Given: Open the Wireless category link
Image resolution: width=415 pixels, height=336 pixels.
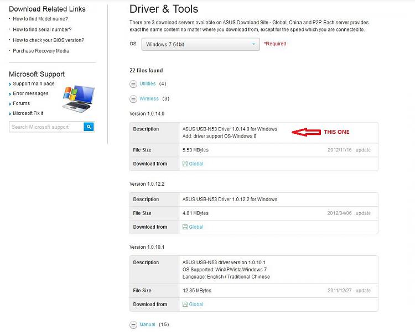Looking at the screenshot, I should (x=149, y=98).
